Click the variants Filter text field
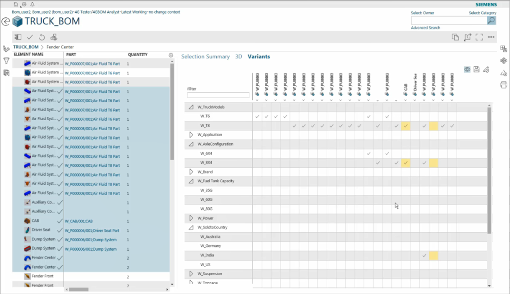The height and width of the screenshot is (294, 510). point(218,95)
